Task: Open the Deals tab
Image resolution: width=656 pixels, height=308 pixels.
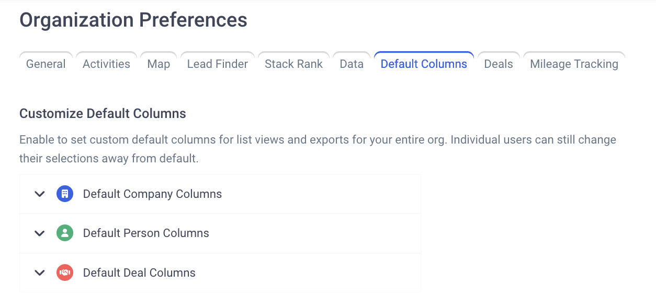Action: click(499, 64)
